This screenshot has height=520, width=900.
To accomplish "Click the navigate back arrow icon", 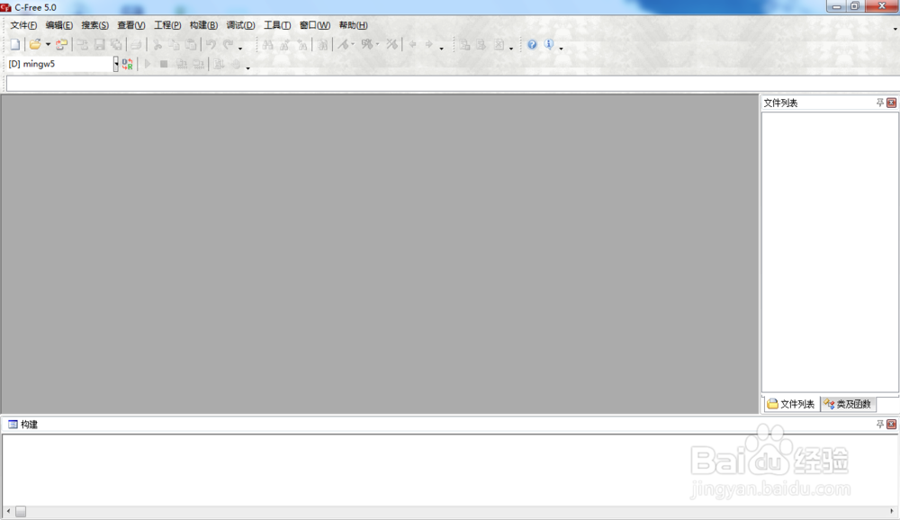I will point(412,44).
